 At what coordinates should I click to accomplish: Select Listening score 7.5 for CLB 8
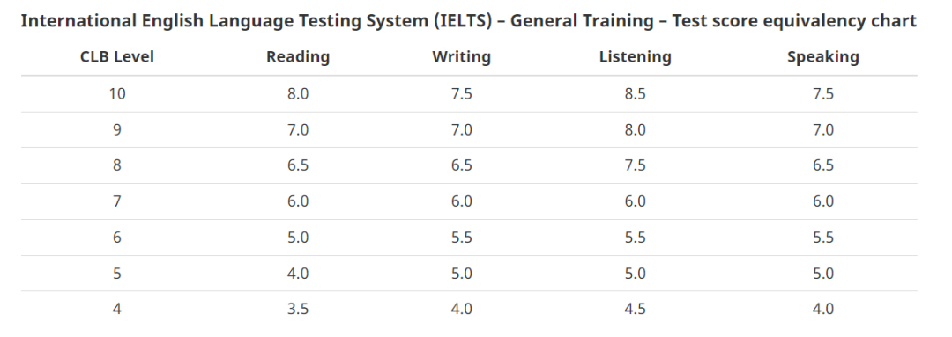click(x=635, y=165)
